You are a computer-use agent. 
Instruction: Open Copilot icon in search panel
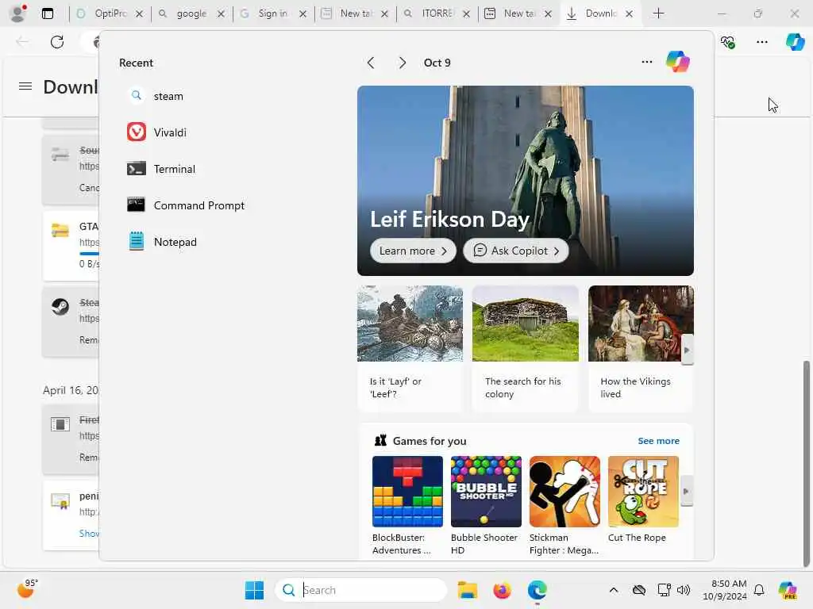tap(678, 62)
